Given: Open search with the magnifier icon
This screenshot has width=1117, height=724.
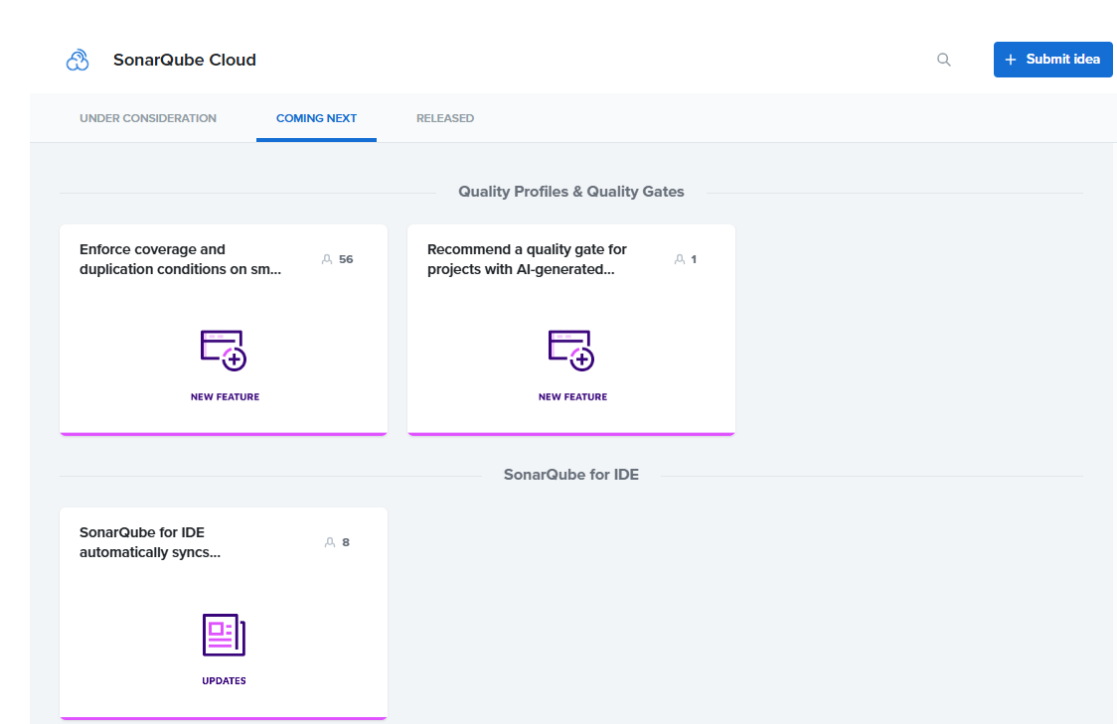Looking at the screenshot, I should (943, 60).
